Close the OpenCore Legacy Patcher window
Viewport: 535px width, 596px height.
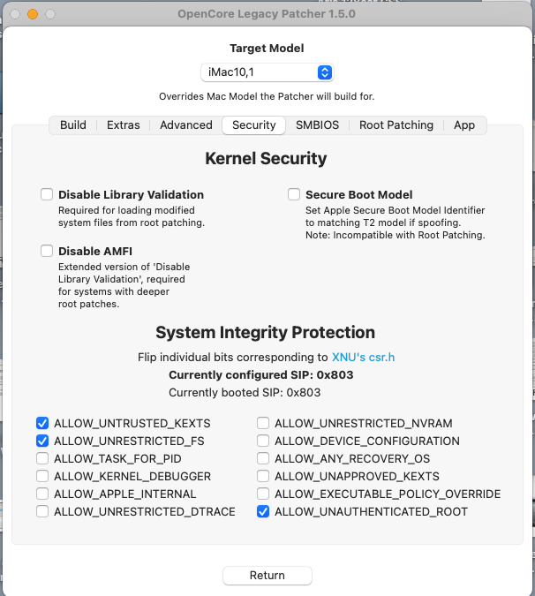pyautogui.click(x=15, y=14)
